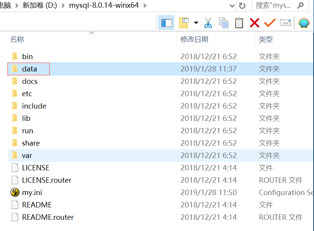Click the red X delete icon

click(x=255, y=23)
